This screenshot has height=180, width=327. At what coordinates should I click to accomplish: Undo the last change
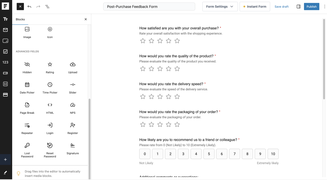[x=29, y=6]
